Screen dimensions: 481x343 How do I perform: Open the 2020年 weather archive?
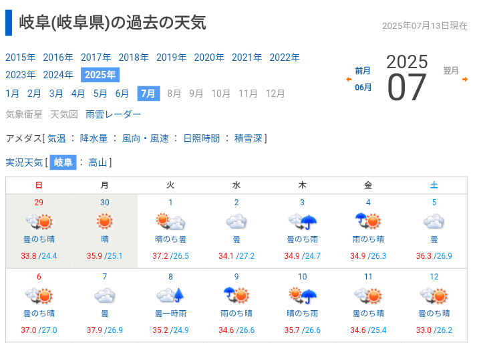209,58
